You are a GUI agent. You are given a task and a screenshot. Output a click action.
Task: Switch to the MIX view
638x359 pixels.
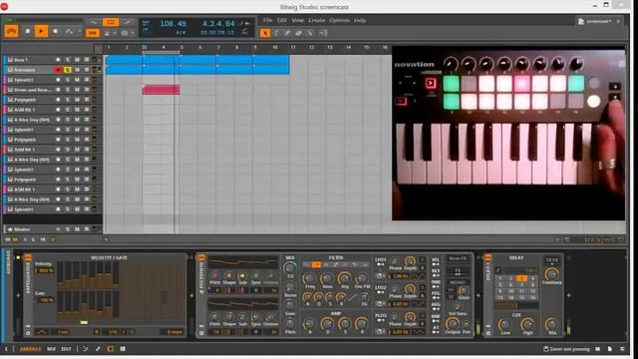pos(51,349)
